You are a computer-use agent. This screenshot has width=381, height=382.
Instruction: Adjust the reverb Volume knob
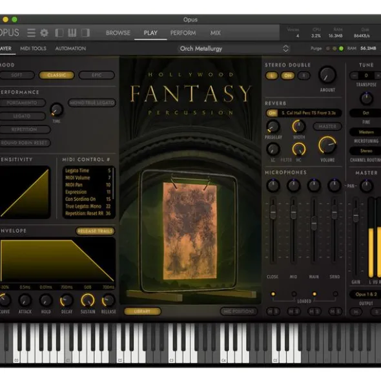click(327, 145)
